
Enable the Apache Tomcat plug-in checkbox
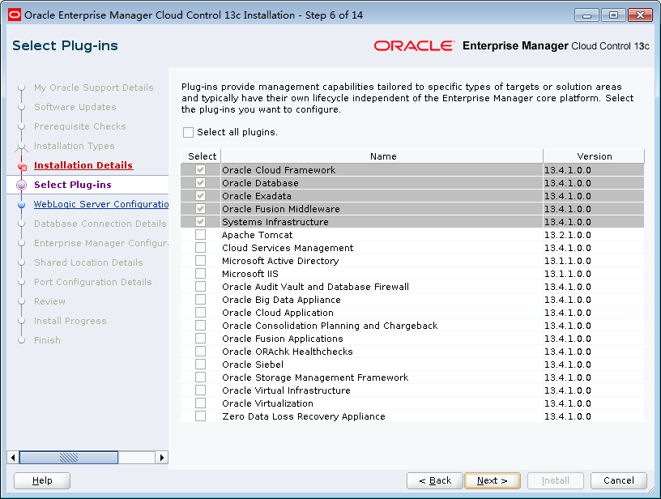coord(201,235)
